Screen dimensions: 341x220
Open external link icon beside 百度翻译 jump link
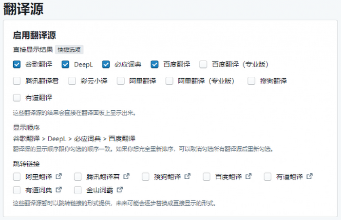pyautogui.click(x=248, y=176)
